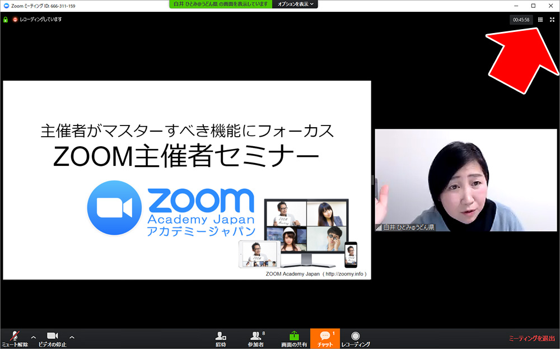This screenshot has height=349, width=560.
Task: Open the チャット chat panel
Action: pyautogui.click(x=325, y=338)
